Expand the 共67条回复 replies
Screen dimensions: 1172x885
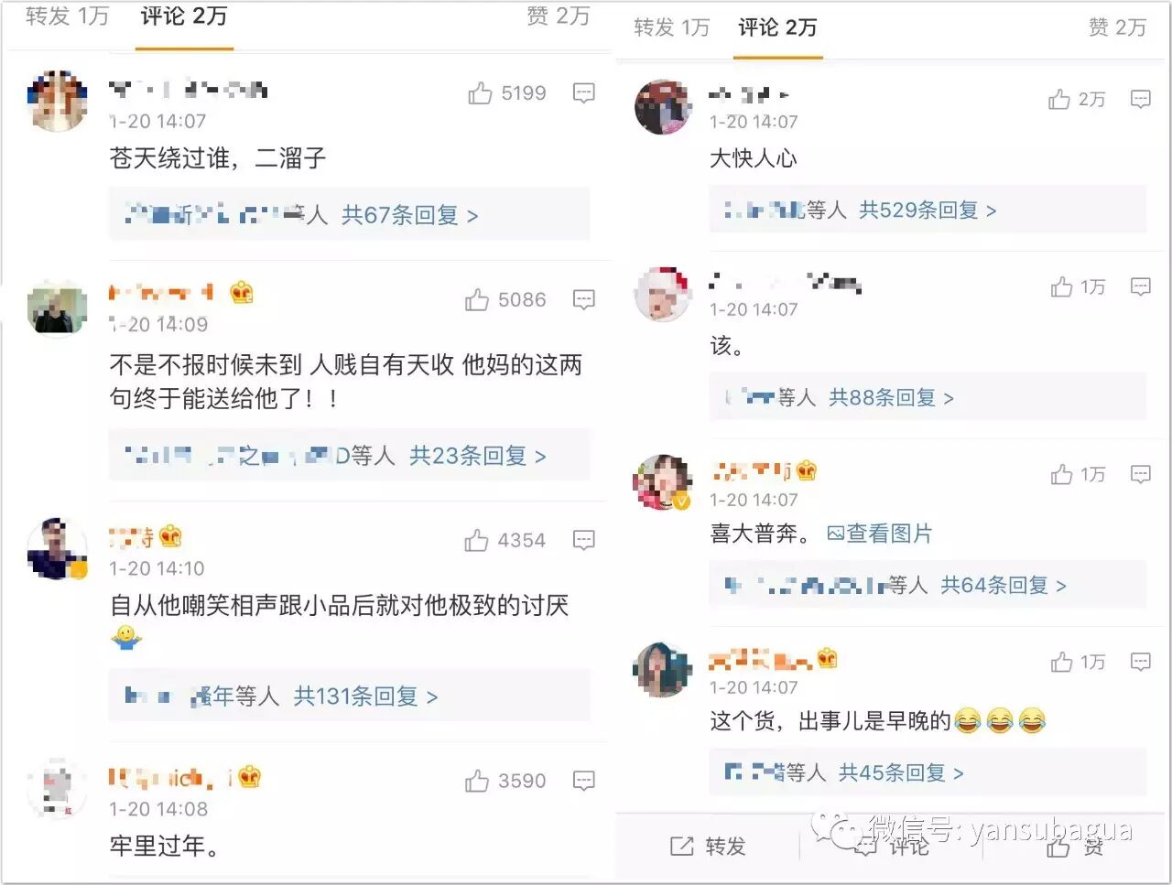point(409,215)
